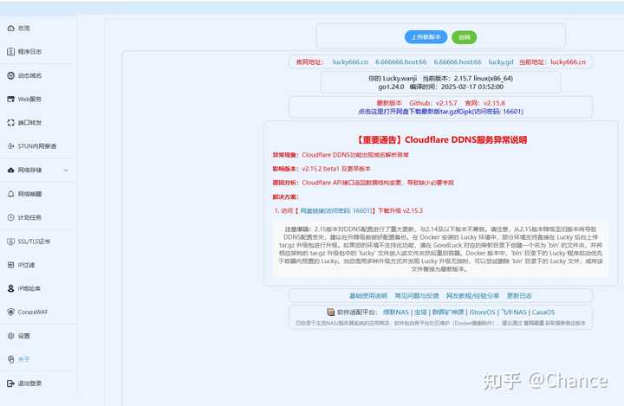
Task: Open the iStoreOS platform link
Action: 483,313
